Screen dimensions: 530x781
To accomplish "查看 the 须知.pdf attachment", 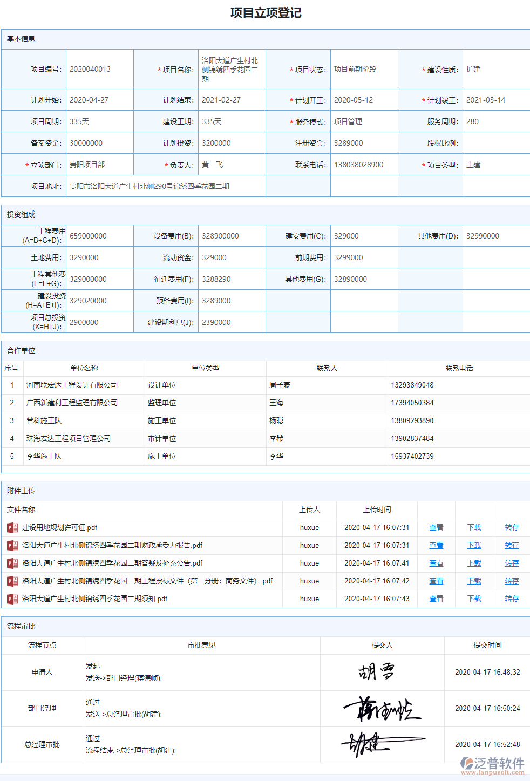I will [x=436, y=599].
